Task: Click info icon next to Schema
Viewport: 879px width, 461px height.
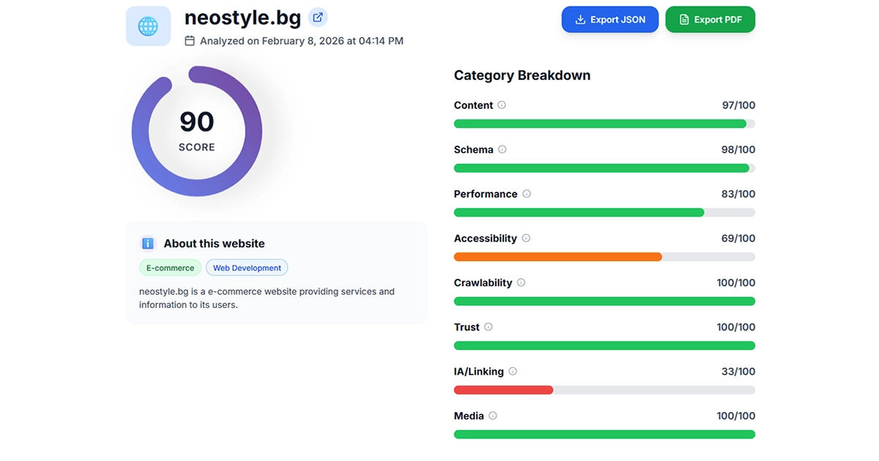Action: click(x=502, y=149)
